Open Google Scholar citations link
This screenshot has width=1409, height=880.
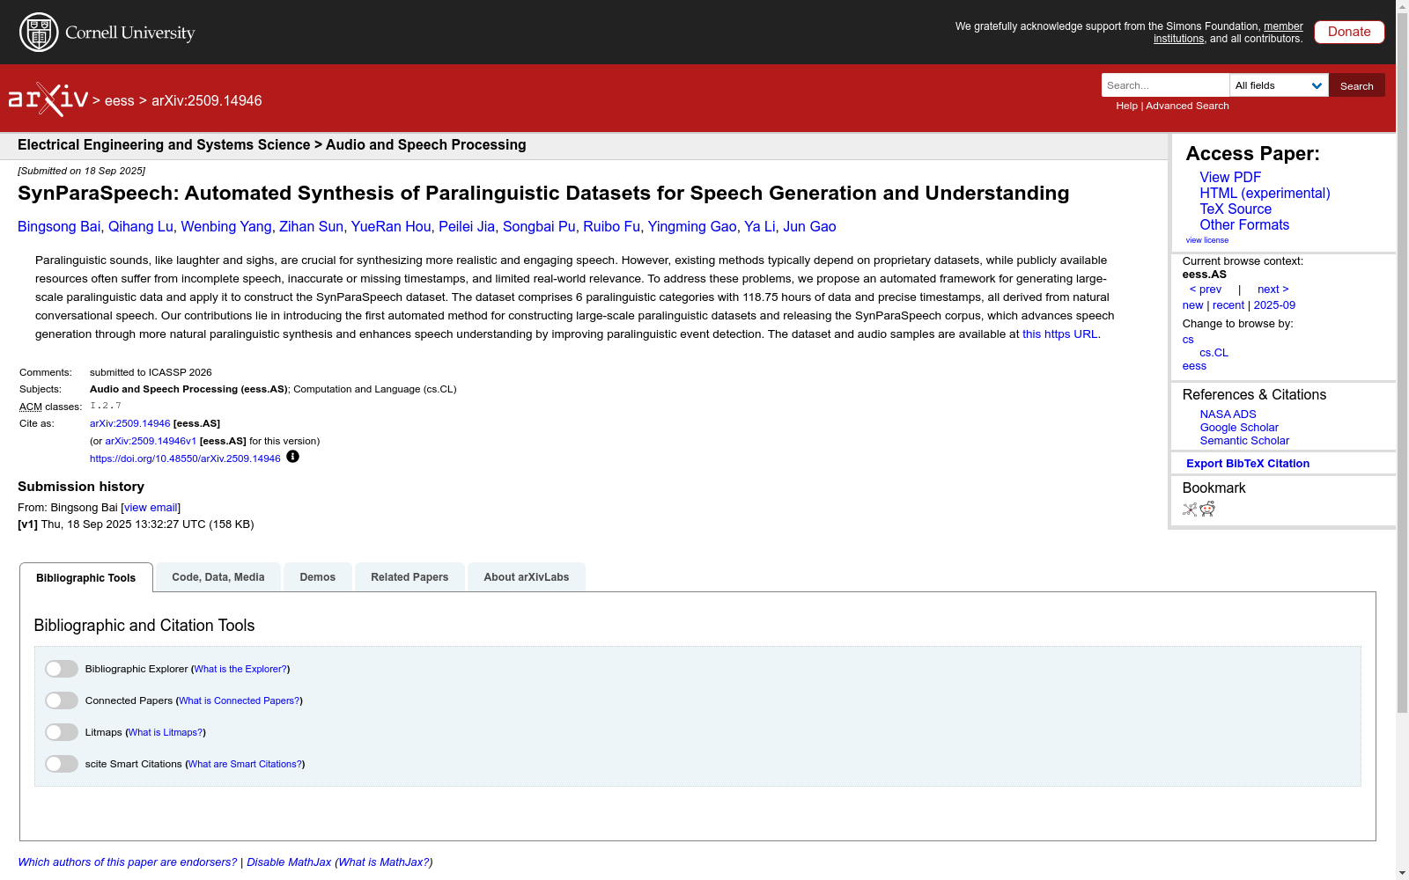pyautogui.click(x=1239, y=428)
